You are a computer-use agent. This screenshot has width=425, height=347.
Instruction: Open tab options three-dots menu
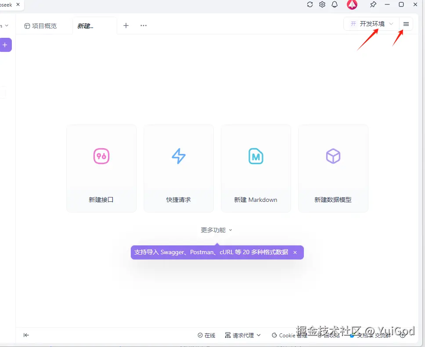(144, 26)
